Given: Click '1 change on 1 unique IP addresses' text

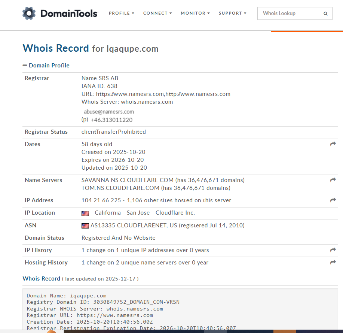Looking at the screenshot, I should pos(145,250).
